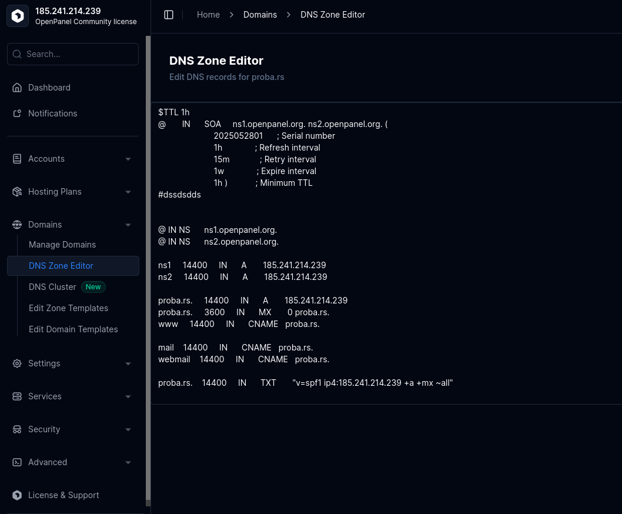This screenshot has width=622, height=514.
Task: Click the ns2 A record line
Action: [x=242, y=277]
